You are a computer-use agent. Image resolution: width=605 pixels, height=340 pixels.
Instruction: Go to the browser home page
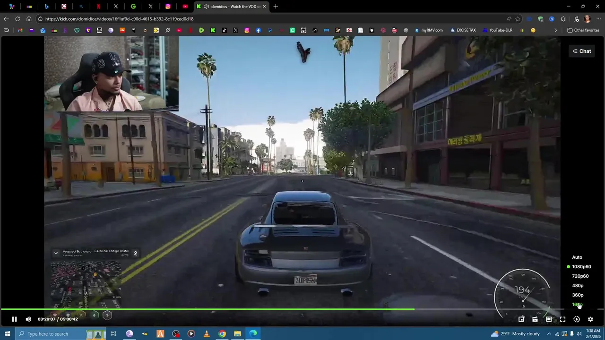point(29,19)
